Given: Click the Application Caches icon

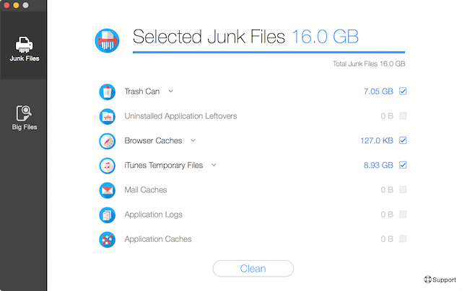Looking at the screenshot, I should (108, 240).
